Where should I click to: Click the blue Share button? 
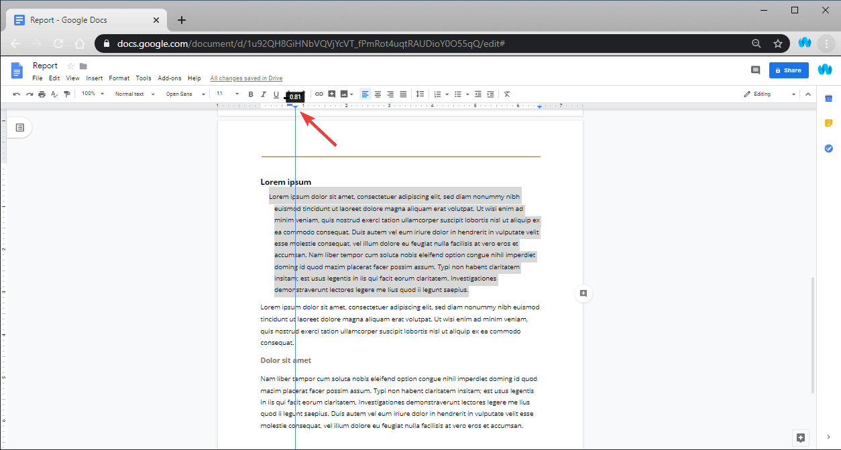pyautogui.click(x=789, y=70)
